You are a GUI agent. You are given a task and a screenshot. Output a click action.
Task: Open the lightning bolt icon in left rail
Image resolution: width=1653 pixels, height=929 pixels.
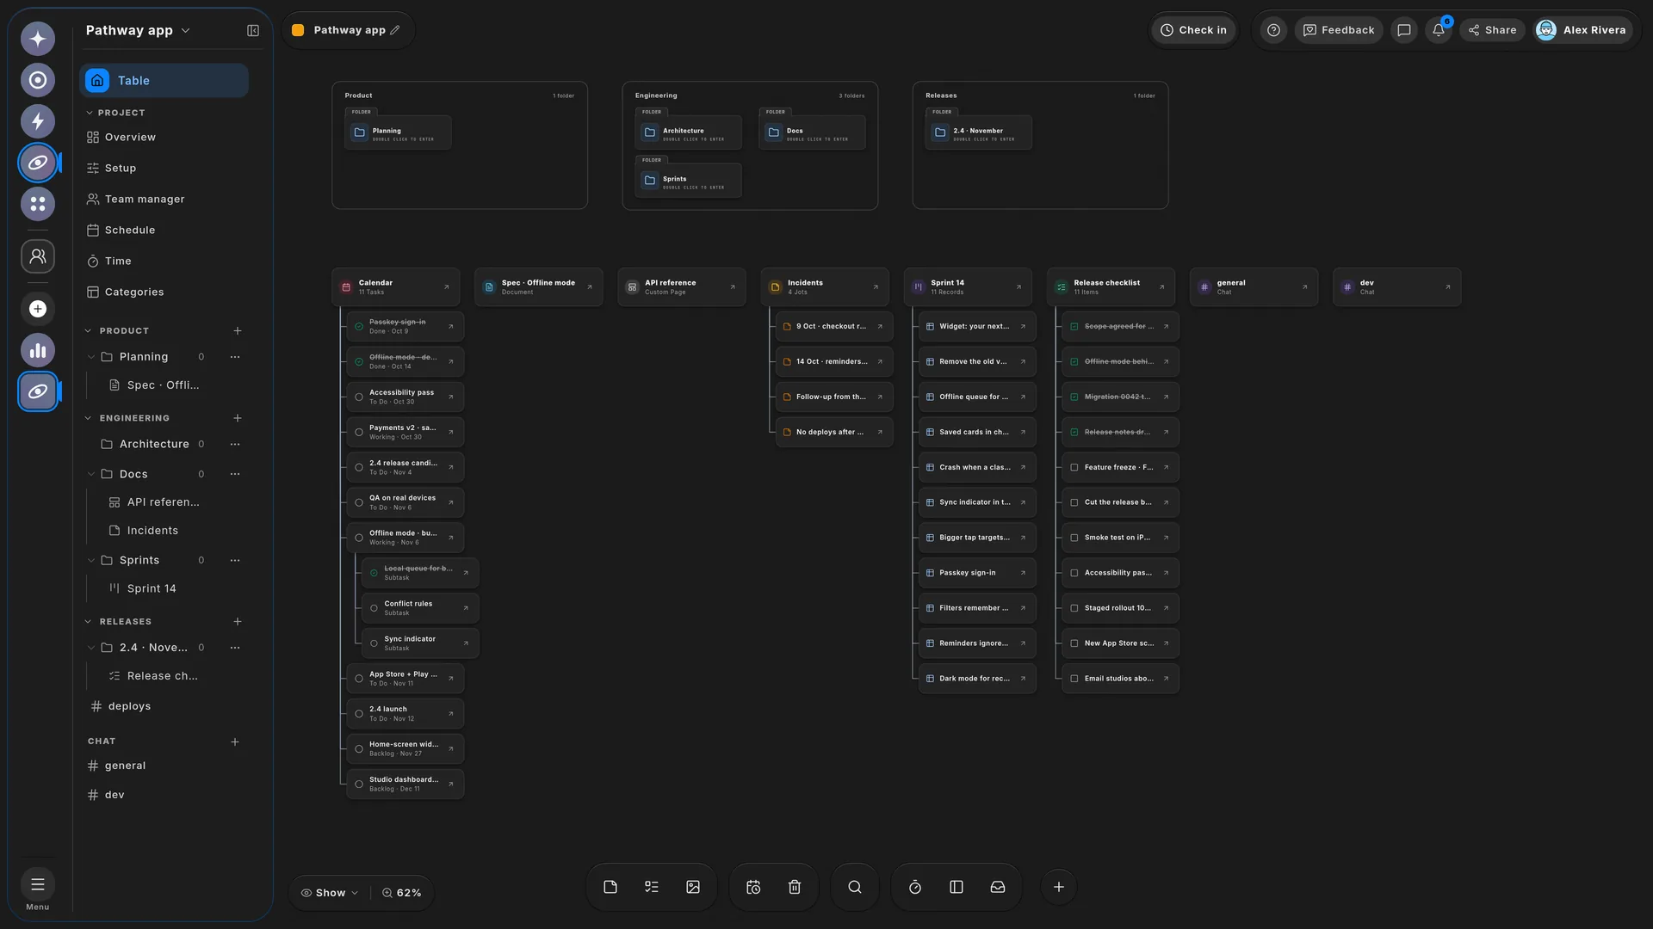point(38,121)
